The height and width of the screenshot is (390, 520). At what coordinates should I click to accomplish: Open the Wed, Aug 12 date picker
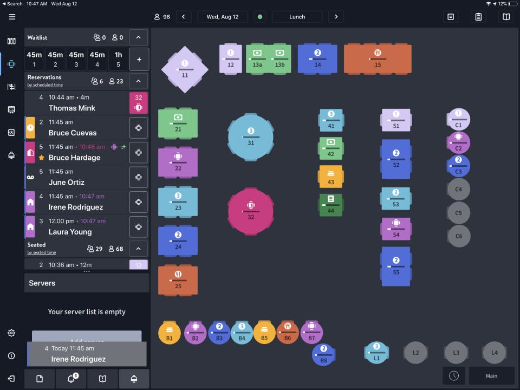223,17
